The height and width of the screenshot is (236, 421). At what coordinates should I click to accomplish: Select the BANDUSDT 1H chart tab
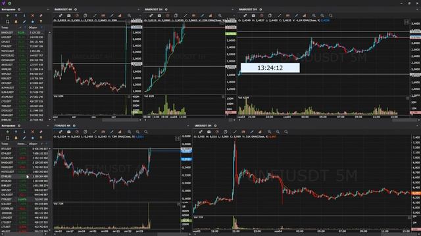154,9
